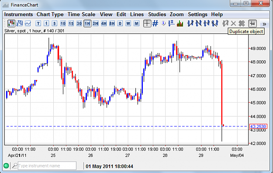Switch to 10 minute time scale

coord(62,23)
